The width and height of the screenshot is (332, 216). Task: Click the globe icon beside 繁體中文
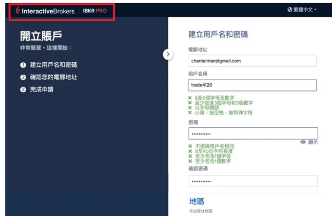tap(290, 9)
